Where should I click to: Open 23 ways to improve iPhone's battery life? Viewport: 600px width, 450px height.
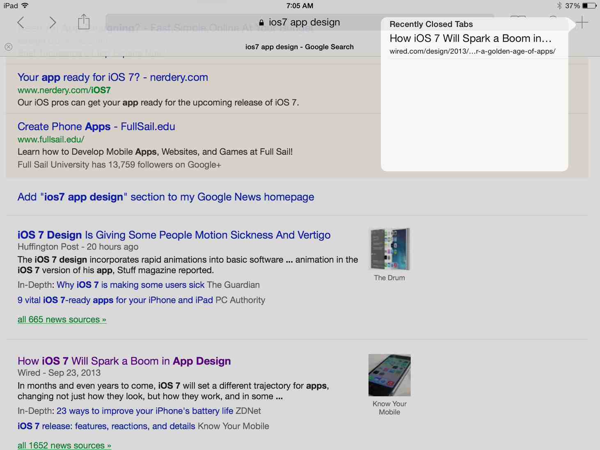tap(145, 411)
